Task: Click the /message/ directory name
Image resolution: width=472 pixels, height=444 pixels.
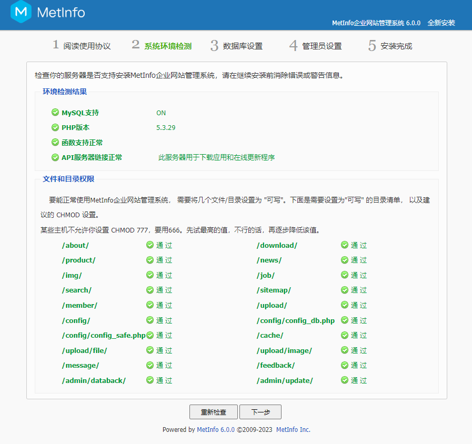Action: (81, 366)
